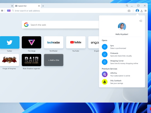Screen dimensions: 151x113
Task: Click the Pinboards circular icon
Action: 105,54
